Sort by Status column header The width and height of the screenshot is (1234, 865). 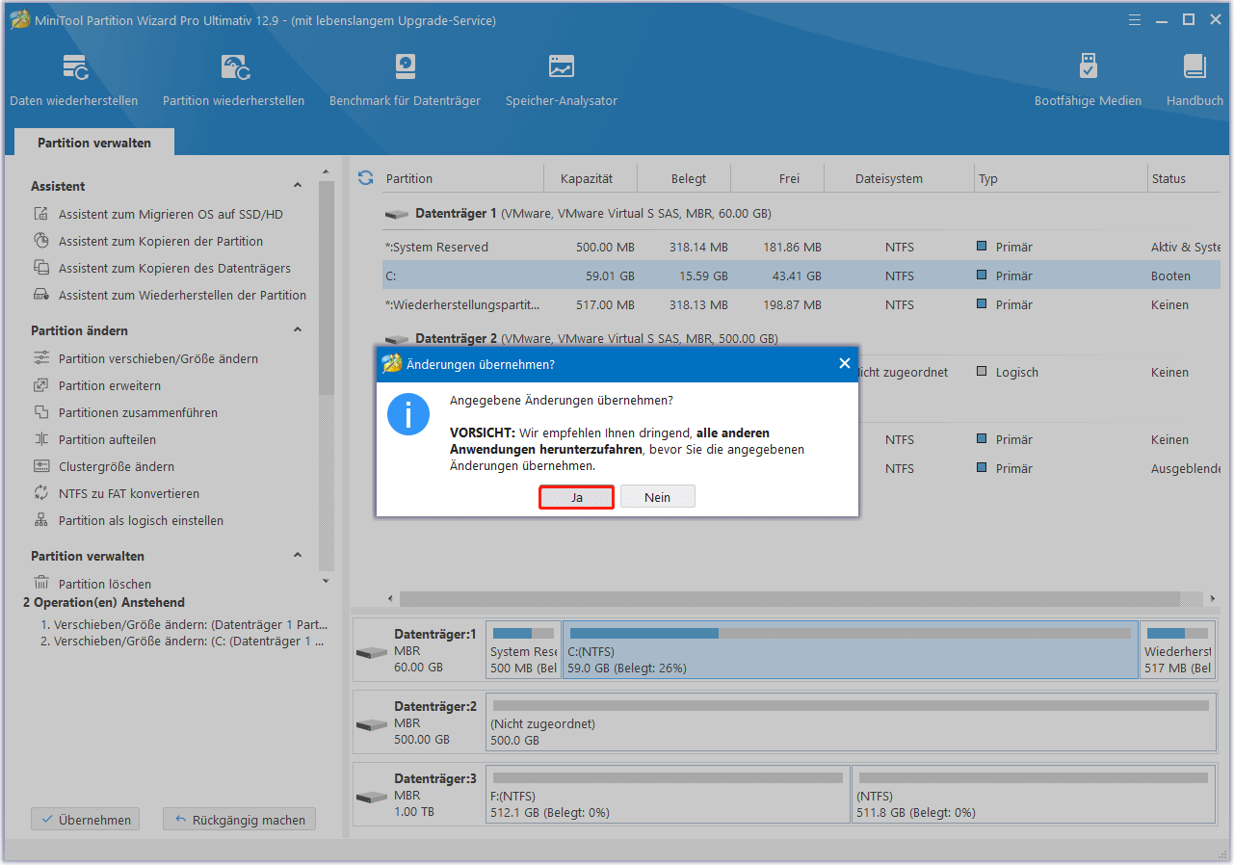pyautogui.click(x=1186, y=178)
